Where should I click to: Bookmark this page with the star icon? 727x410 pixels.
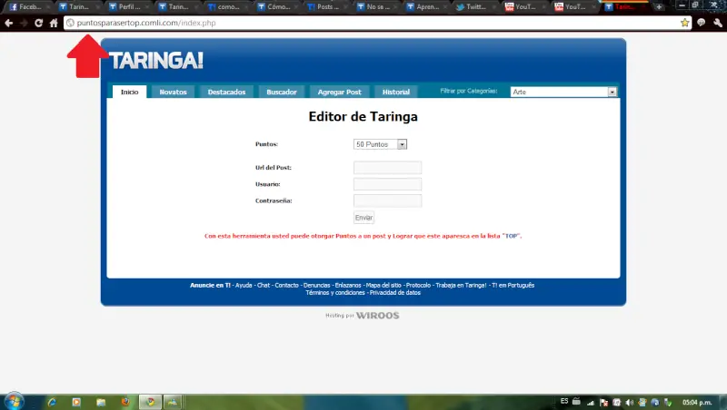pos(684,23)
